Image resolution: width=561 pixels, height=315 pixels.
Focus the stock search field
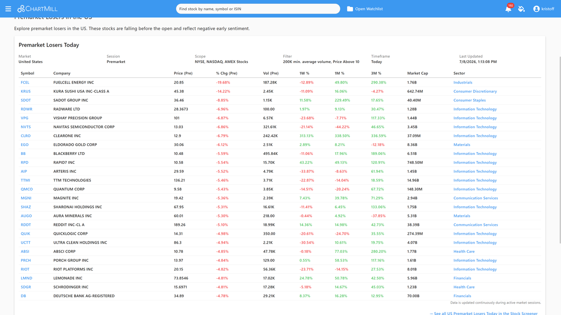click(258, 9)
